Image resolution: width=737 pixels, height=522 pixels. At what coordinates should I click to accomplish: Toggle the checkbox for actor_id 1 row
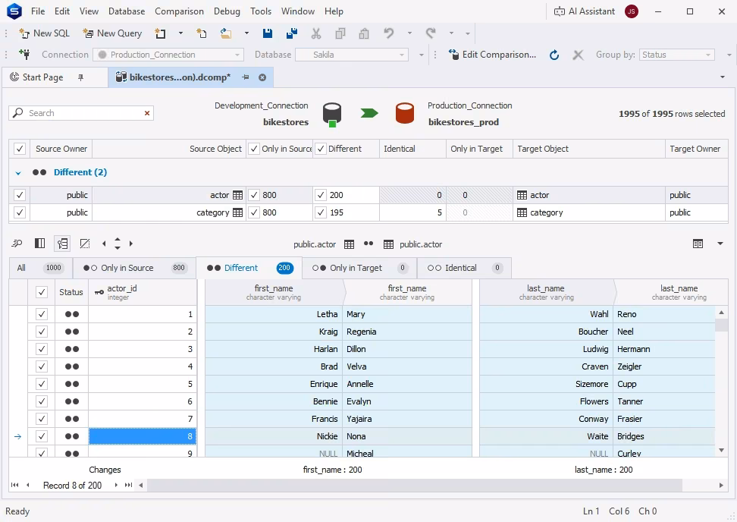pos(42,313)
